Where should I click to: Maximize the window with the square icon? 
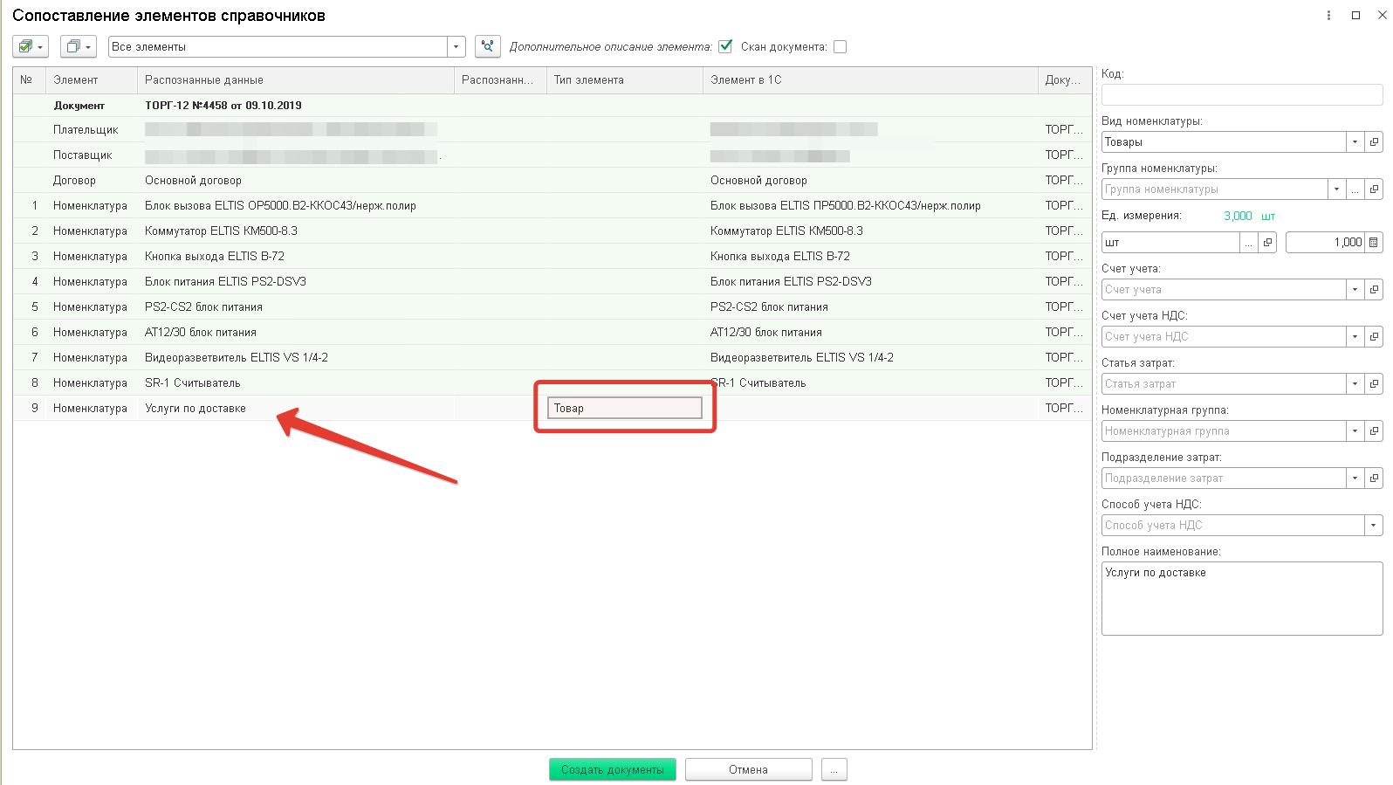tap(1355, 15)
